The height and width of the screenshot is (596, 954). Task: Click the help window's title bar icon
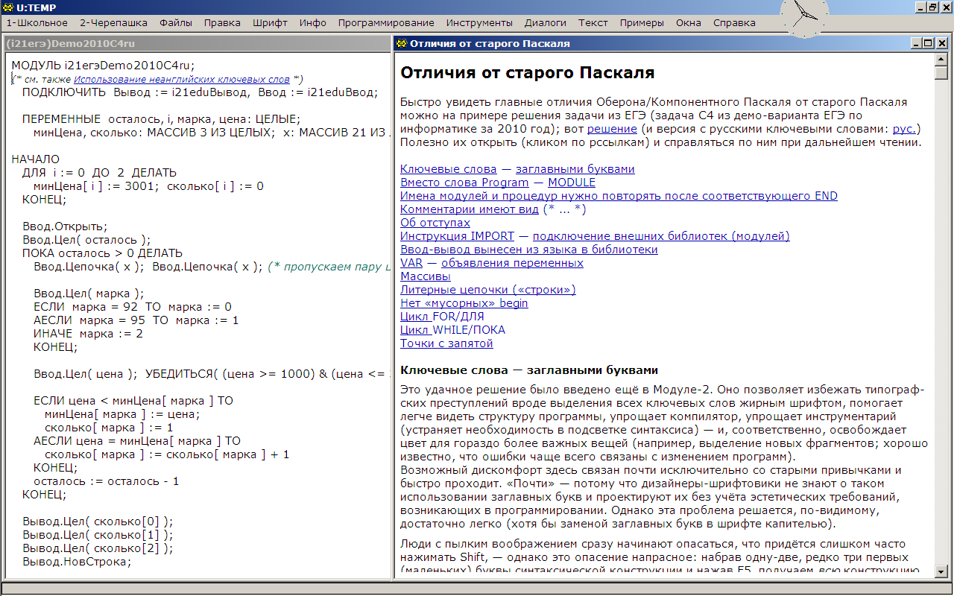coord(402,43)
